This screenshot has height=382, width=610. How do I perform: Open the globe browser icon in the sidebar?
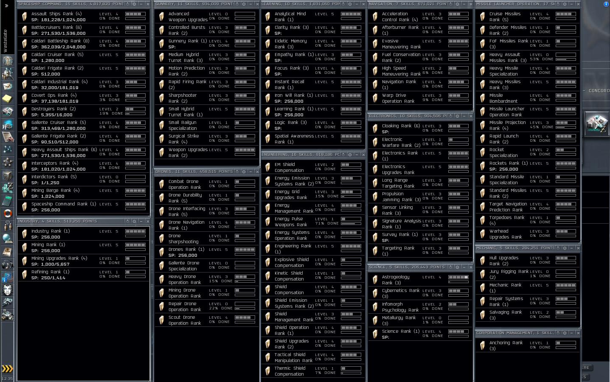point(8,239)
